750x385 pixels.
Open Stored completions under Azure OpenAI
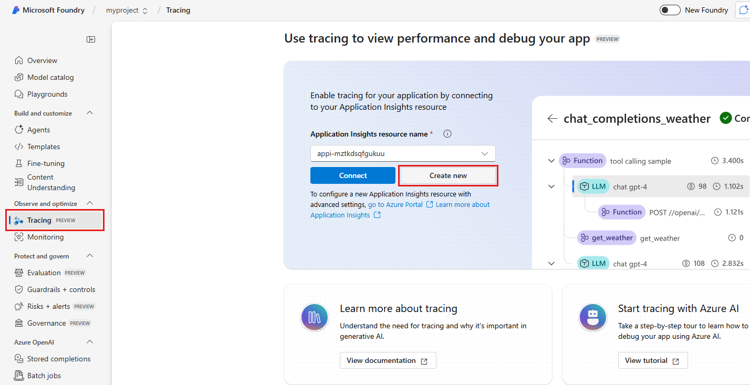coord(58,358)
